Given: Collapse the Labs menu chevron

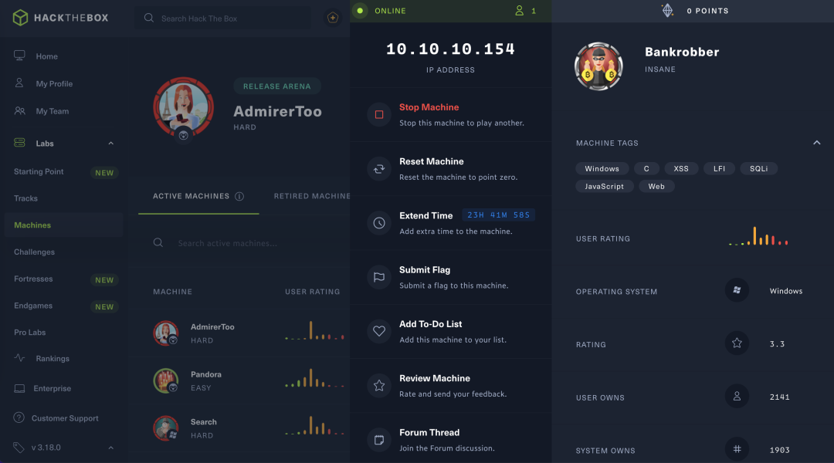Looking at the screenshot, I should point(110,143).
